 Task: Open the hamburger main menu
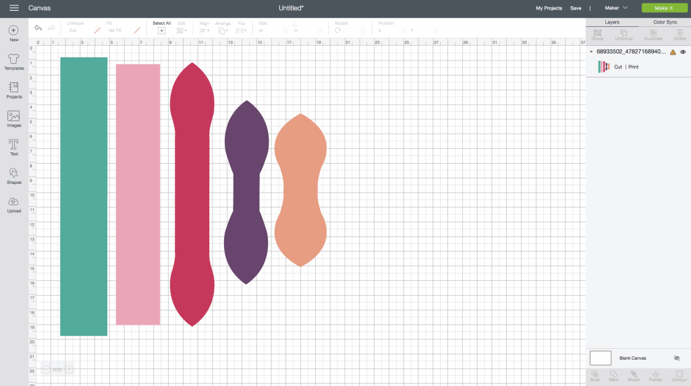[x=13, y=8]
